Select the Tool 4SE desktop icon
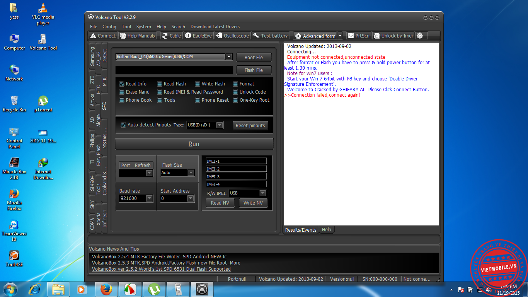 click(x=14, y=259)
